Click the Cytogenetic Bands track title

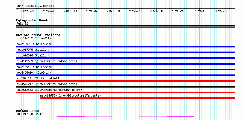click(x=32, y=20)
